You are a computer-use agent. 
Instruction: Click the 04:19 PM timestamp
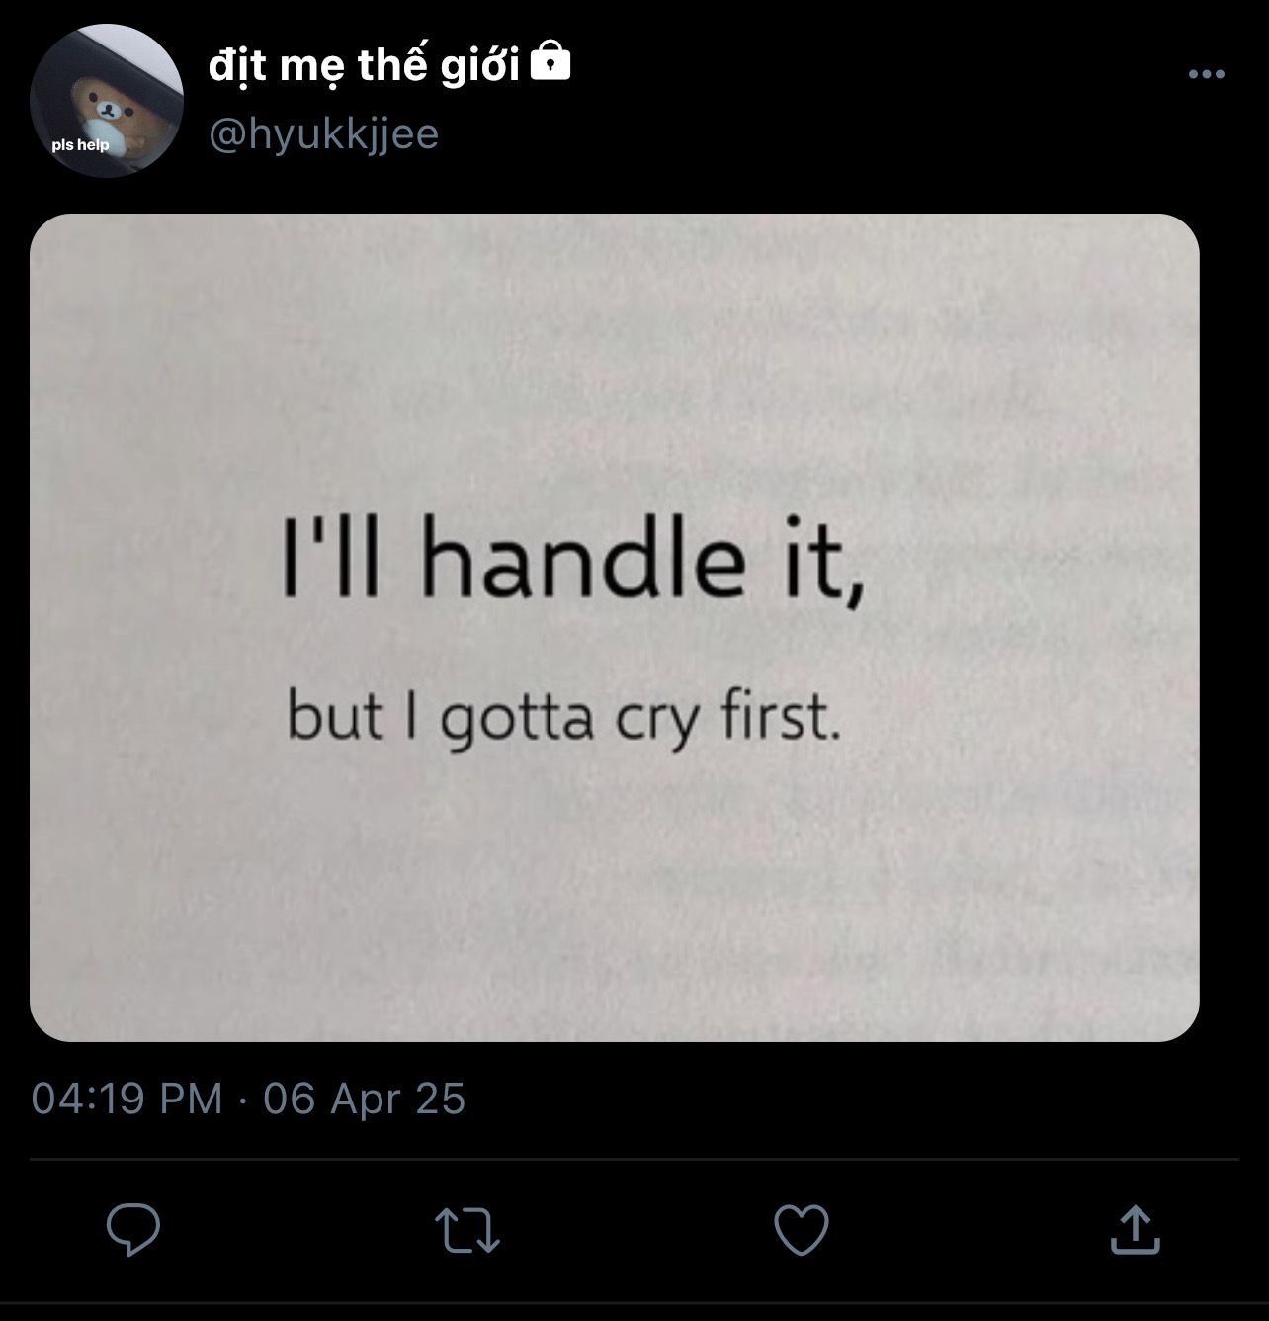[127, 1099]
